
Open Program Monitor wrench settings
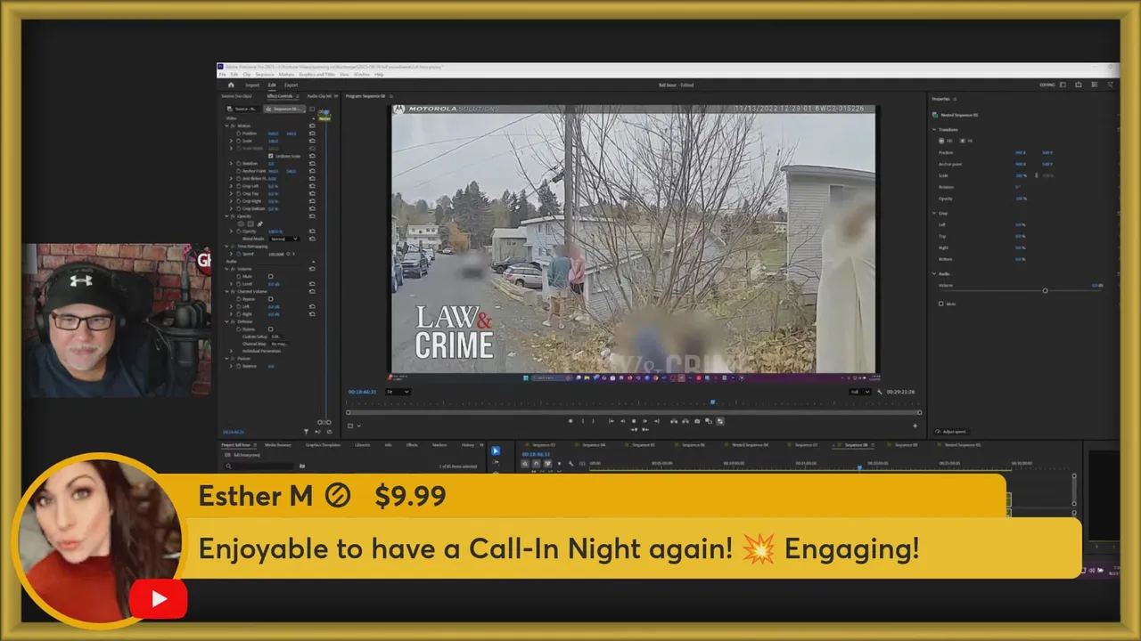(x=880, y=392)
